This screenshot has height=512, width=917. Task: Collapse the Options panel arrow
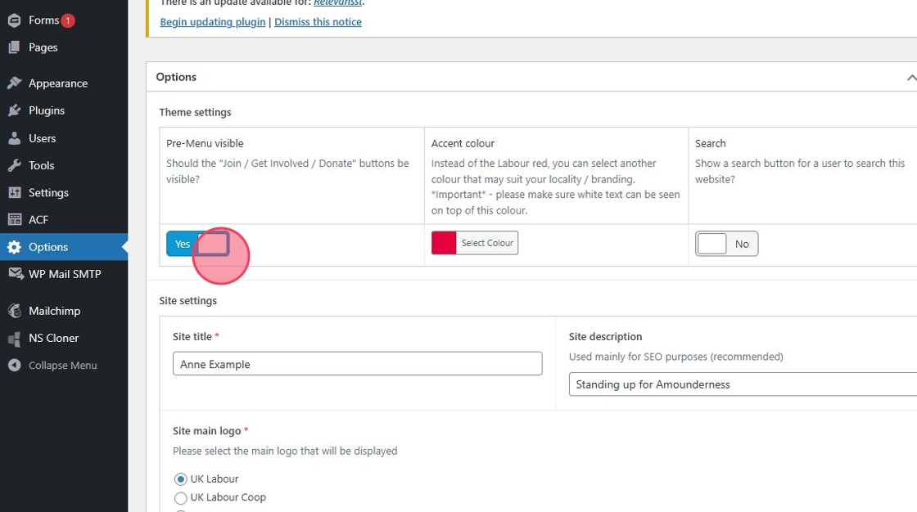(910, 78)
